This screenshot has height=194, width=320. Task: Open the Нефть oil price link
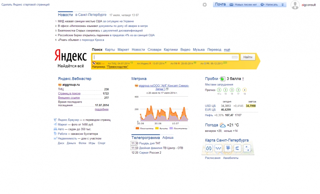pyautogui.click(x=209, y=115)
